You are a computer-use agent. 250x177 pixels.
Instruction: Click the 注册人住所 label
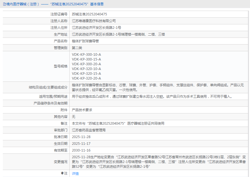(59, 28)
